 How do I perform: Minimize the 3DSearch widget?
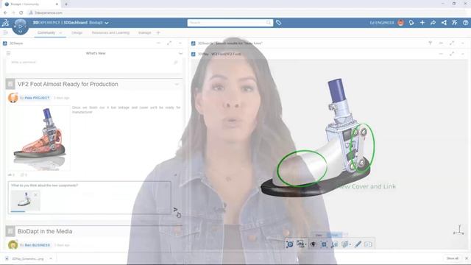point(441,43)
